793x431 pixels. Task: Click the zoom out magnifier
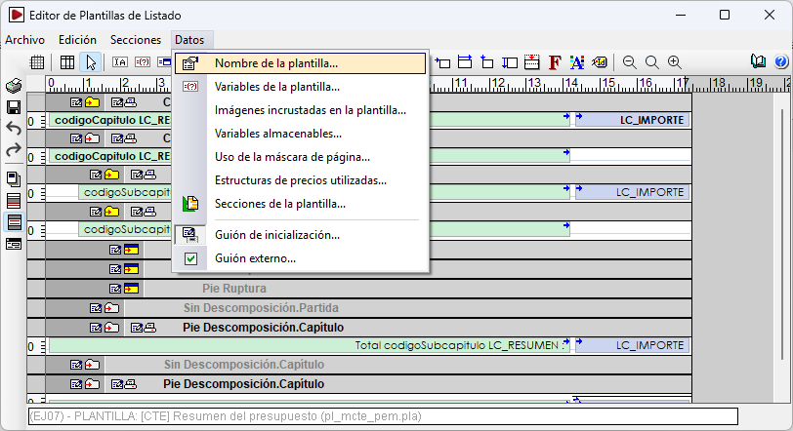[x=630, y=62]
